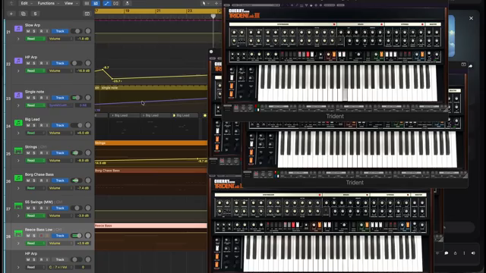Open Read automation mode on Slow Arp
486x273 pixels.
[x=36, y=39]
